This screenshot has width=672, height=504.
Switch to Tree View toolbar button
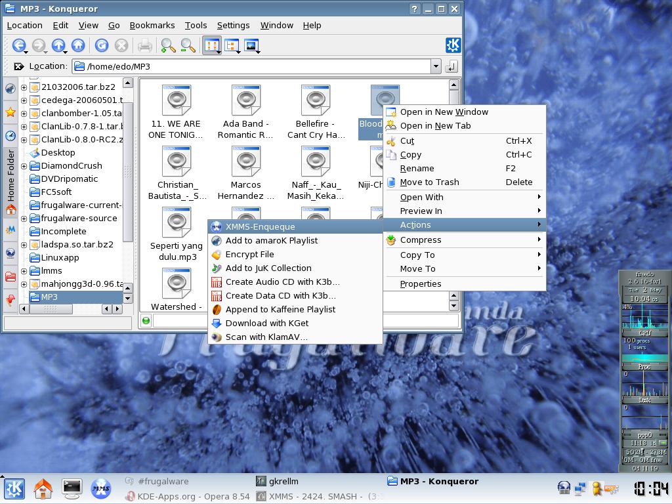point(232,45)
